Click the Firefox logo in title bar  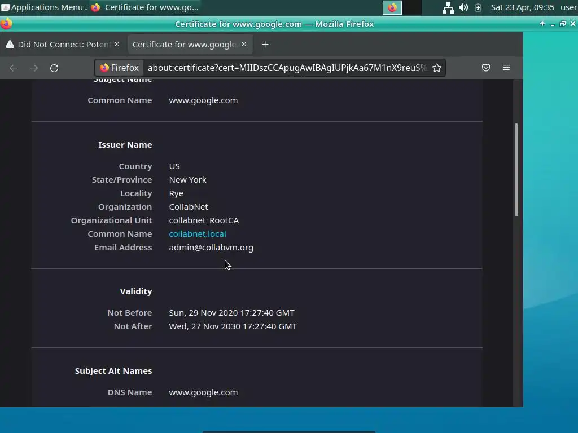click(6, 24)
